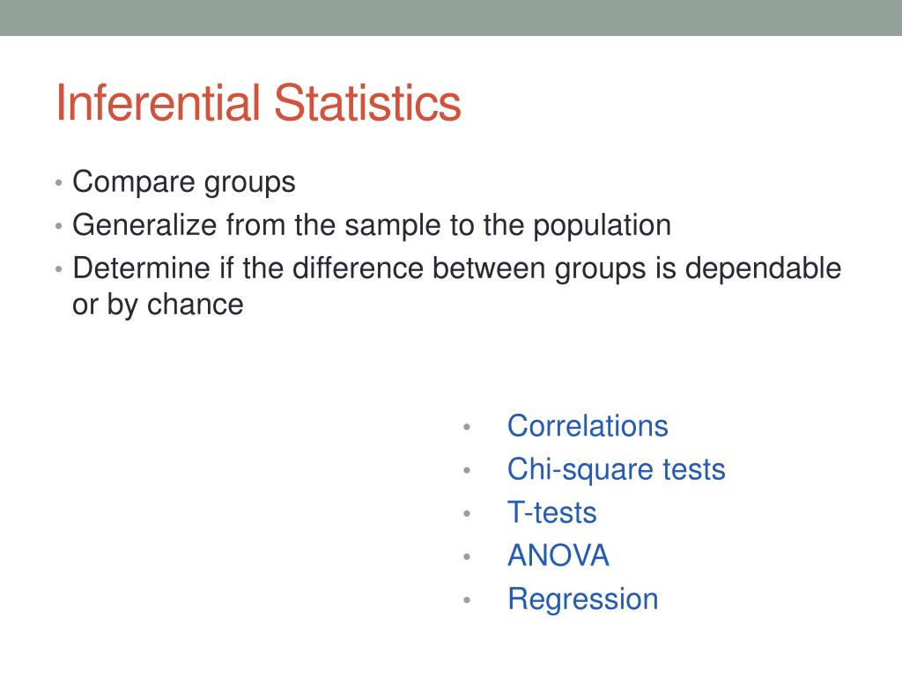Click the bullet dot before Generalize
The width and height of the screenshot is (902, 676).
58,226
